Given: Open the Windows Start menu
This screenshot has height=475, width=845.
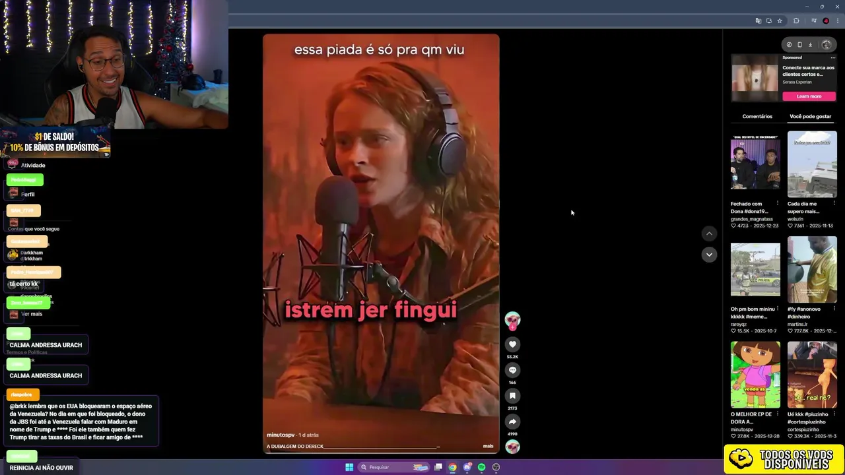Looking at the screenshot, I should (349, 467).
